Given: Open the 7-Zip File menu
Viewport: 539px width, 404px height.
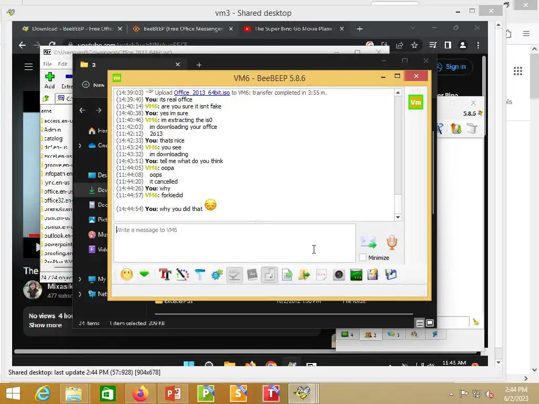Looking at the screenshot, I should click(47, 64).
